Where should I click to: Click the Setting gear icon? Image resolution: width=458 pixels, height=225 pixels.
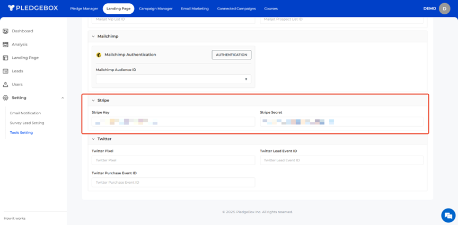(5, 98)
